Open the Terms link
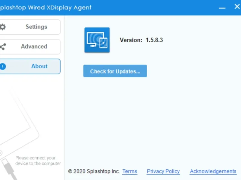 pyautogui.click(x=130, y=171)
